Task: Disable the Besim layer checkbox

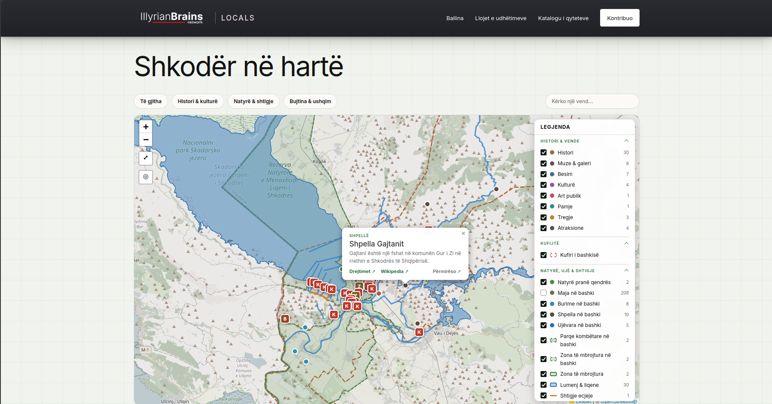Action: [x=544, y=174]
